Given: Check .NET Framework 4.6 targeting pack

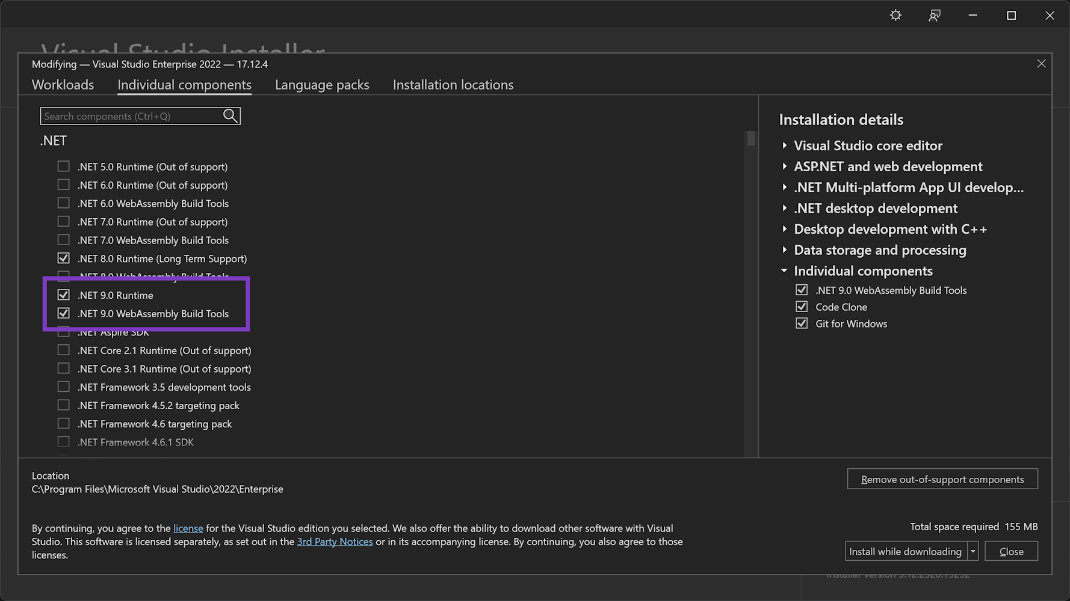Looking at the screenshot, I should (63, 423).
